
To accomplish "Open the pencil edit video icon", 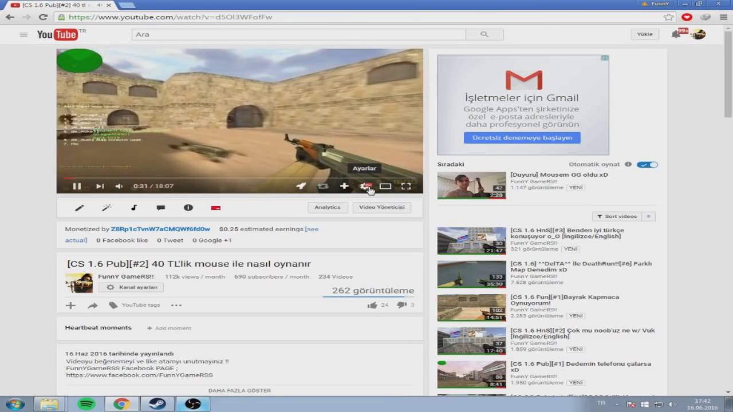I will (80, 208).
